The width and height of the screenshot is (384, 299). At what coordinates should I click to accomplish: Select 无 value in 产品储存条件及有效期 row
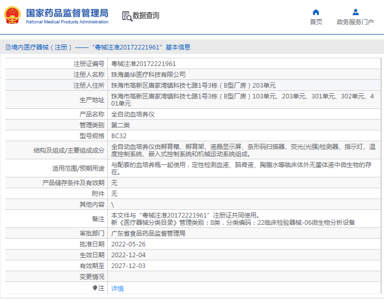point(114,183)
